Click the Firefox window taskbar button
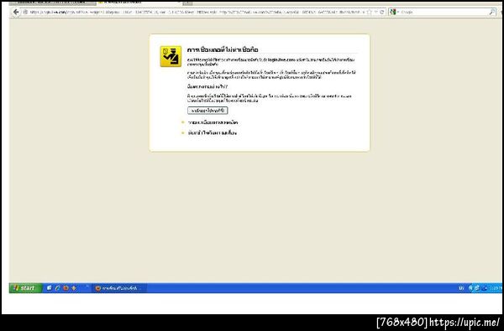This screenshot has width=504, height=331. click(x=118, y=288)
